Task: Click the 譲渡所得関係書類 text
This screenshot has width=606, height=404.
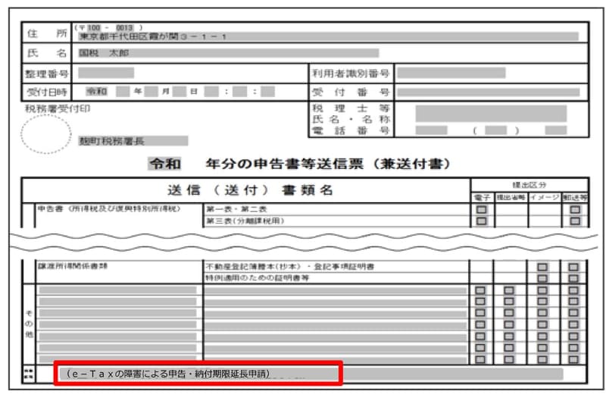Action: pos(73,266)
